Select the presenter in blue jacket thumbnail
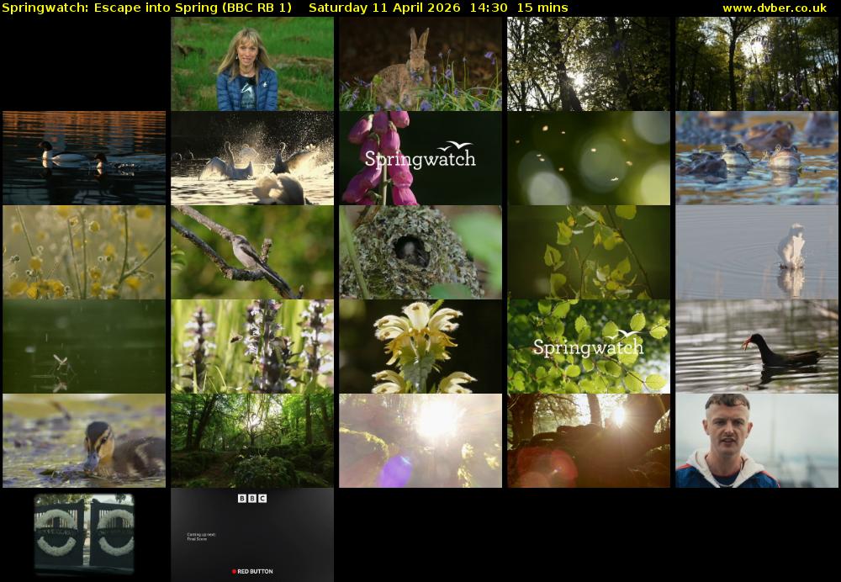The image size is (841, 582). (x=251, y=63)
